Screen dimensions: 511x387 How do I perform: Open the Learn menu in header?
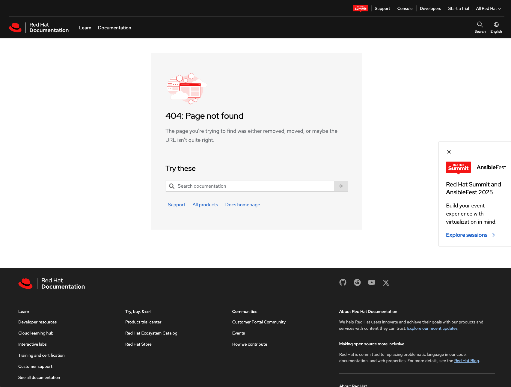[85, 28]
